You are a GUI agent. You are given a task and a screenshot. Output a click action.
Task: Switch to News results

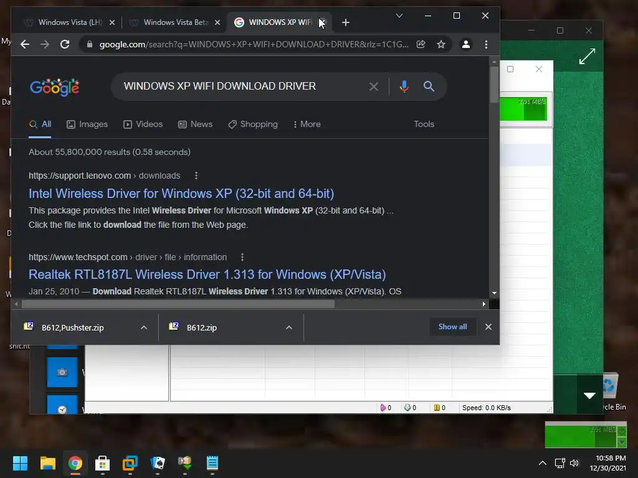click(x=195, y=124)
